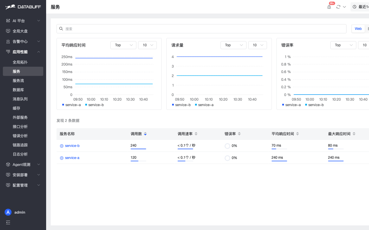The image size is (369, 230).
Task: Open the notifications bell icon
Action: click(329, 7)
